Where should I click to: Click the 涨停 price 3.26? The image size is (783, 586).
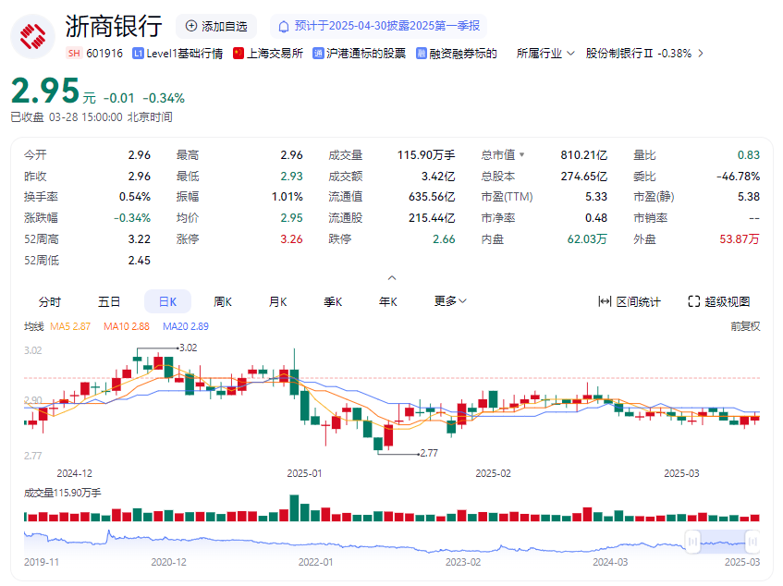[x=291, y=239]
